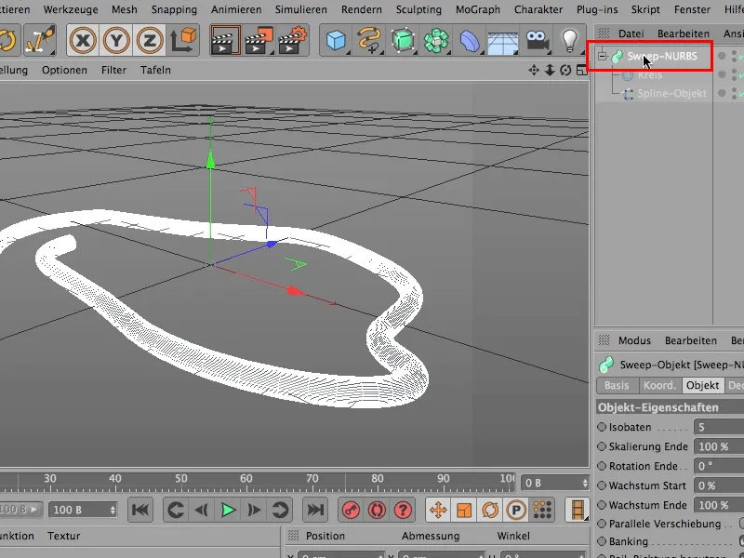Click the NURBS generator green cube icon
The width and height of the screenshot is (744, 558).
click(403, 40)
